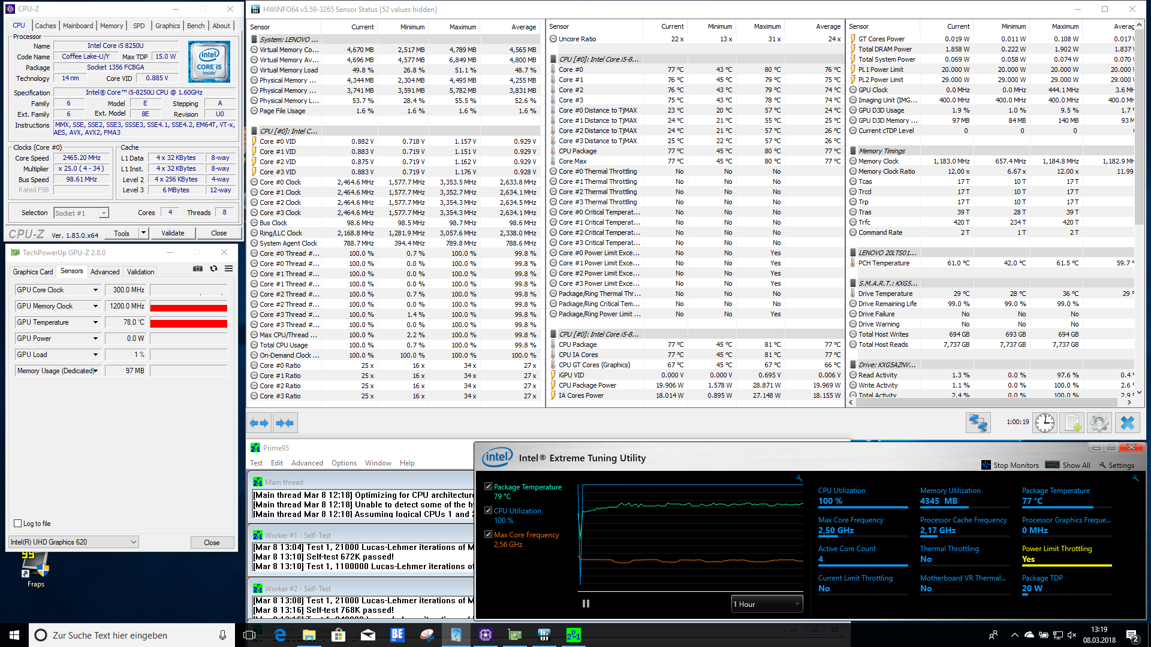Click GPU-Z refresh icon
This screenshot has width=1151, height=647.
[x=213, y=269]
